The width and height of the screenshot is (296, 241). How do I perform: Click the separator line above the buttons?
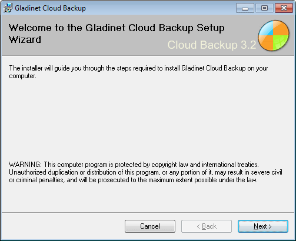click(148, 212)
